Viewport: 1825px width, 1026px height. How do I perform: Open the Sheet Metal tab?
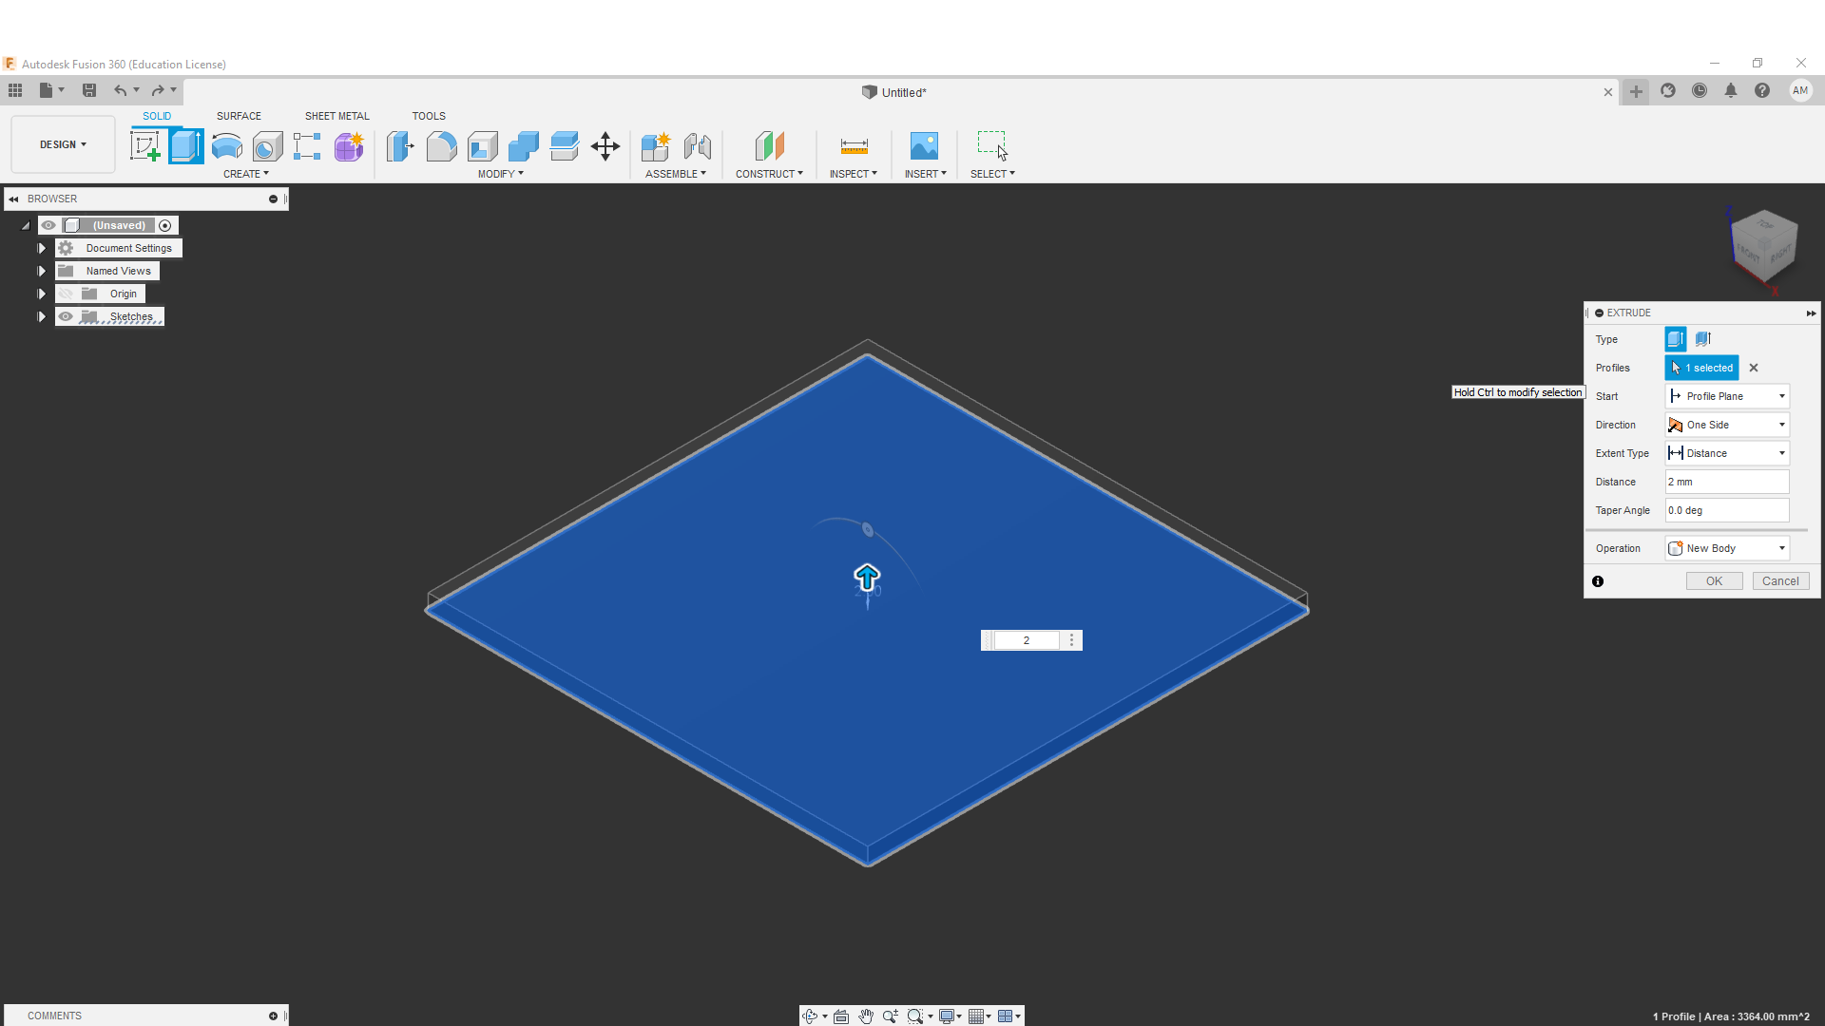pos(336,116)
